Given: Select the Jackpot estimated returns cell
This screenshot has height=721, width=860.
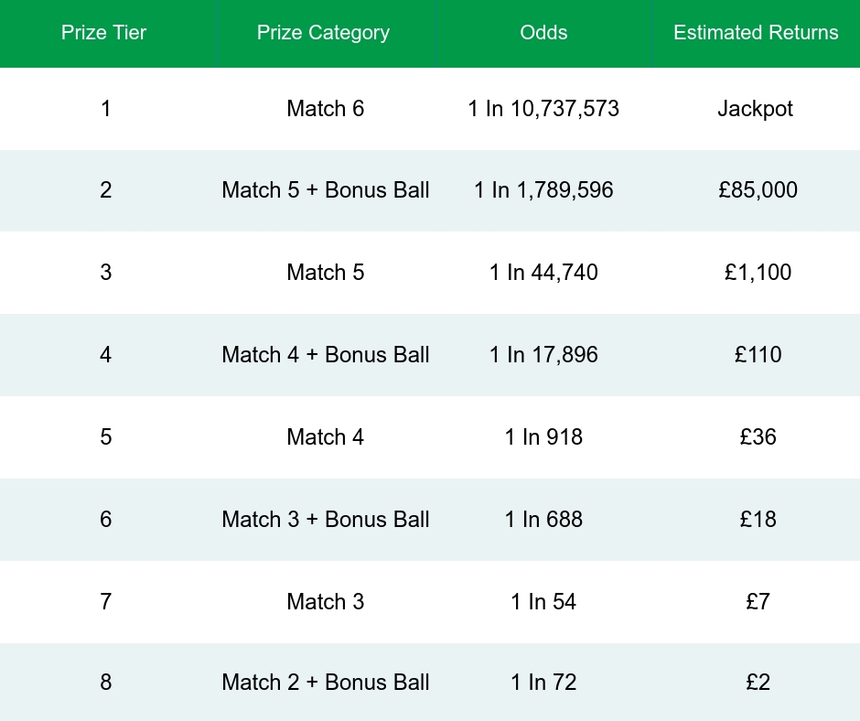Looking at the screenshot, I should click(756, 109).
